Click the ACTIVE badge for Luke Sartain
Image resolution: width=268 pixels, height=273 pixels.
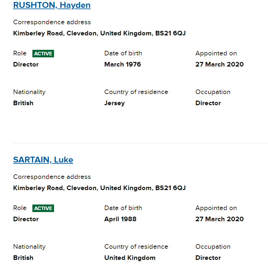(43, 208)
